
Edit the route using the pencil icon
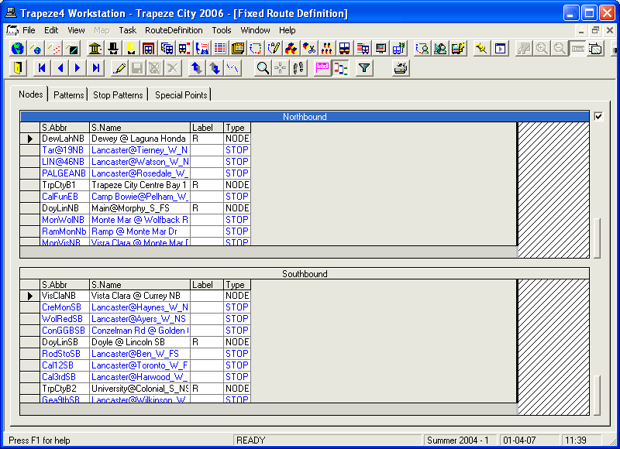tap(120, 68)
